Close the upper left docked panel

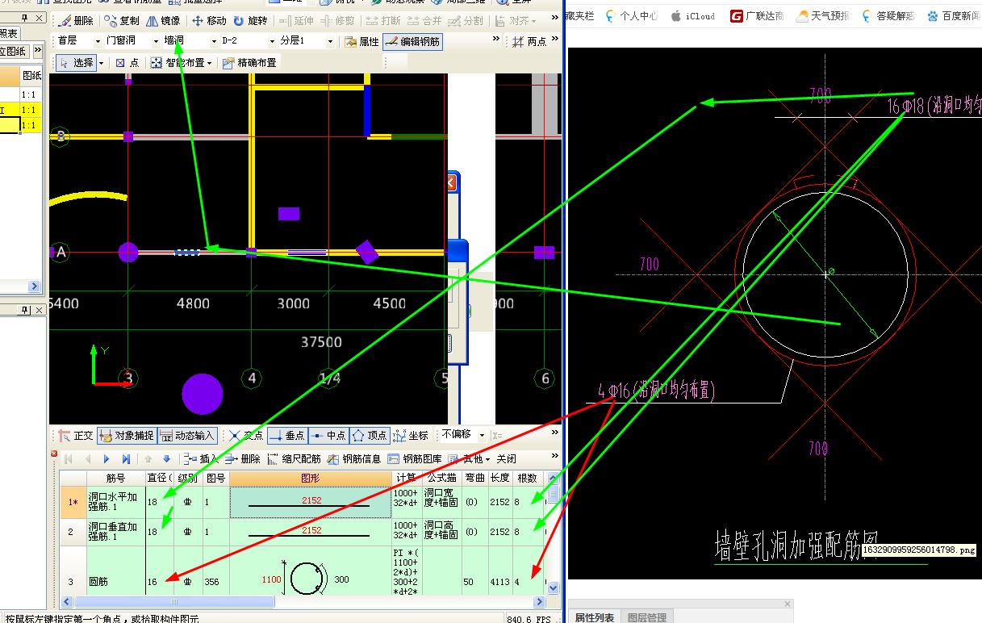[x=39, y=18]
